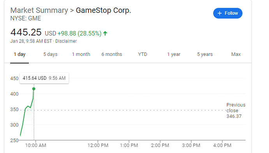This screenshot has height=153, width=269.
Task: Click the GameStop Corp. title
Action: (103, 10)
